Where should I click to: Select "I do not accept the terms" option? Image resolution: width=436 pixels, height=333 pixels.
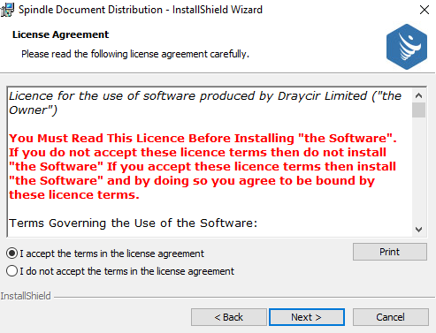tap(12, 271)
